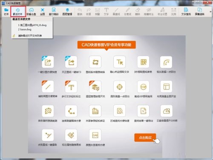Click the annotation property edit pencil icon
This screenshot has height=160, width=213.
point(71,135)
